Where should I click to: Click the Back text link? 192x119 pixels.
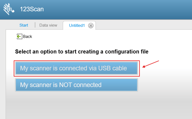point(28,36)
